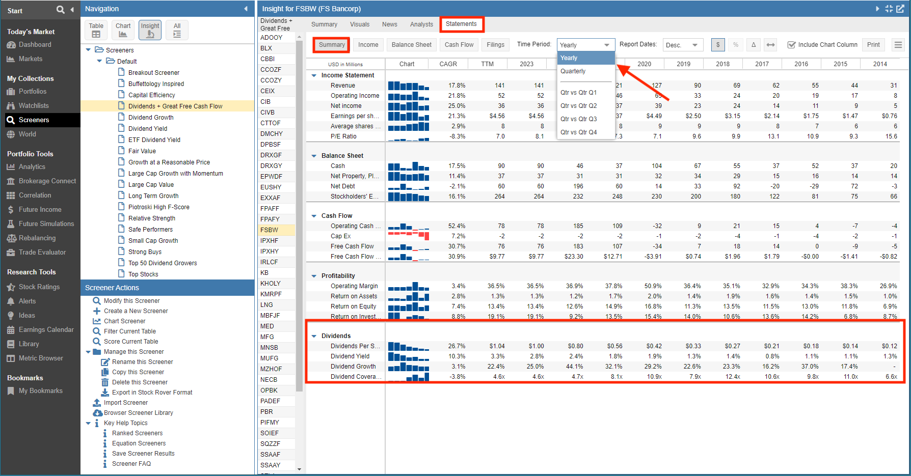The image size is (911, 476).
Task: Switch Navigation to Chart view
Action: click(123, 30)
